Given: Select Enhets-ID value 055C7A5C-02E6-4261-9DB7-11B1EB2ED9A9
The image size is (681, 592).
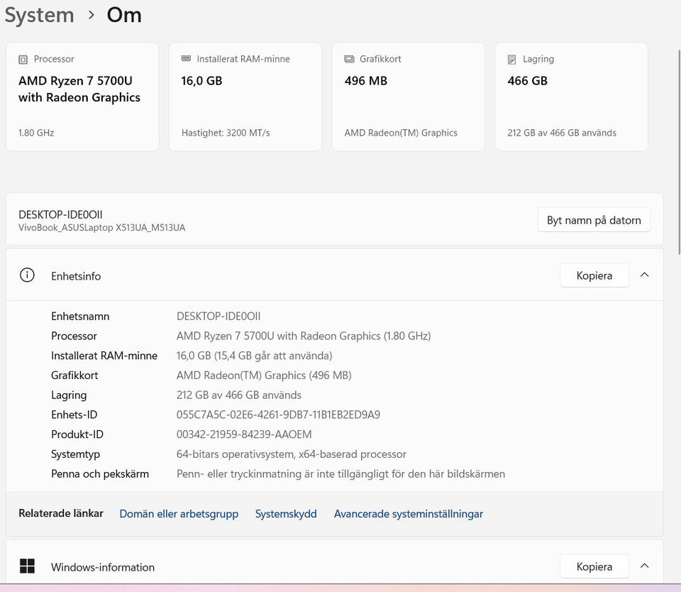Looking at the screenshot, I should [278, 415].
